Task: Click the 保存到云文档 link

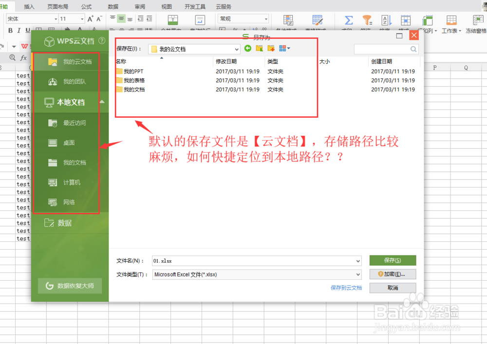Action: pos(346,288)
